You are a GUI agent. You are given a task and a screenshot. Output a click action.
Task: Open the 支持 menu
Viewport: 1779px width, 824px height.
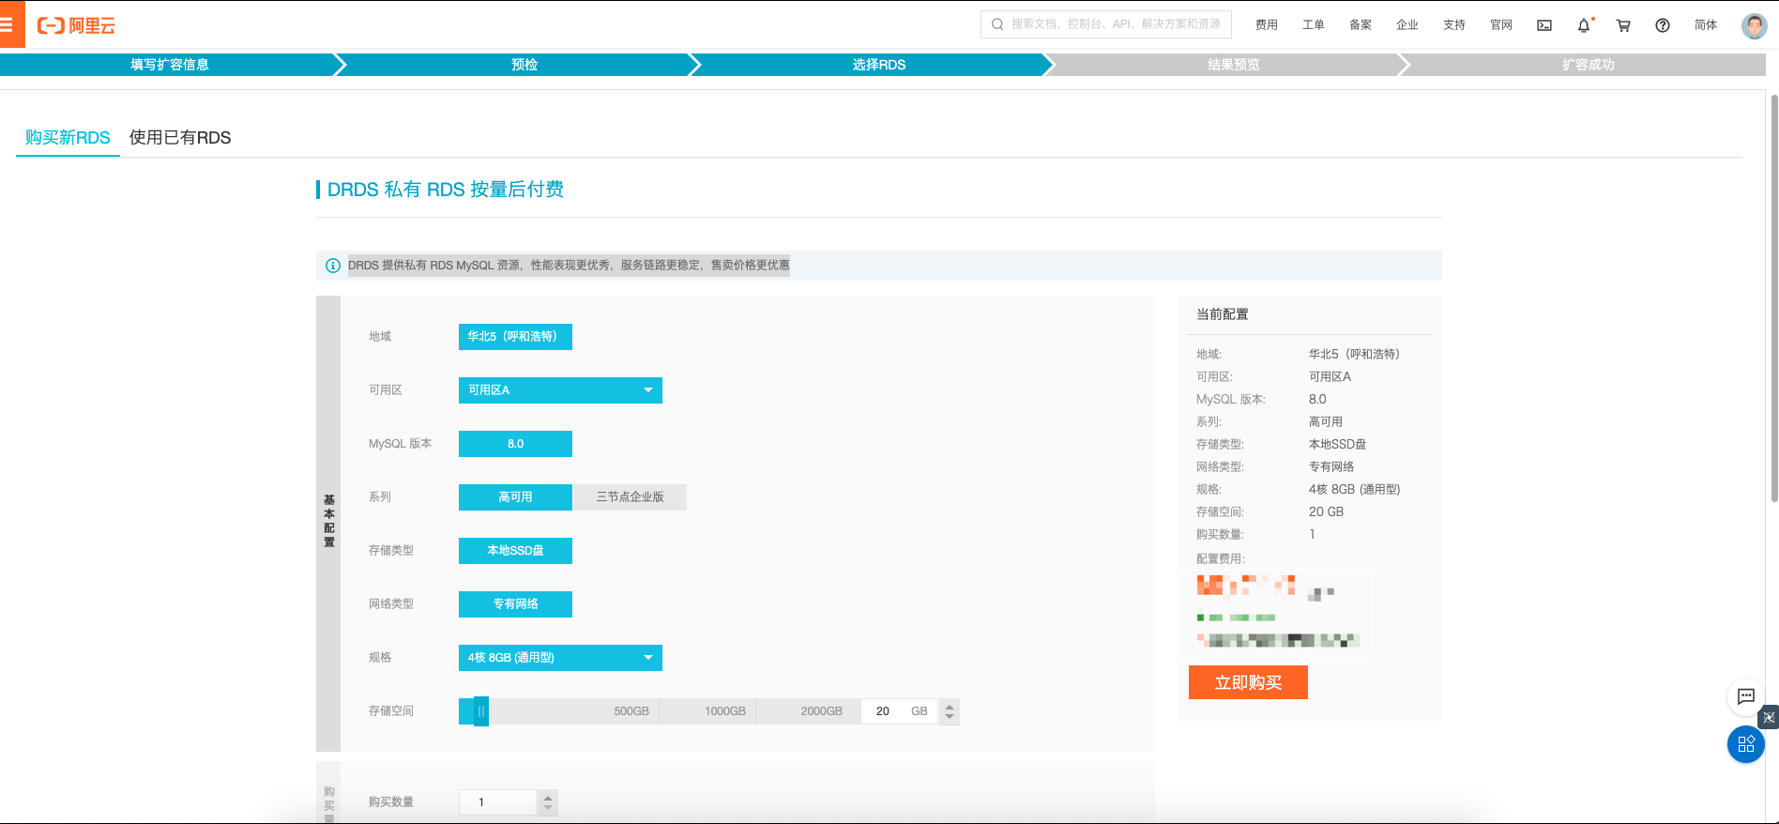[1454, 25]
